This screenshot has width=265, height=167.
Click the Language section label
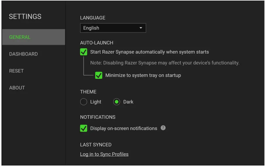click(x=93, y=18)
